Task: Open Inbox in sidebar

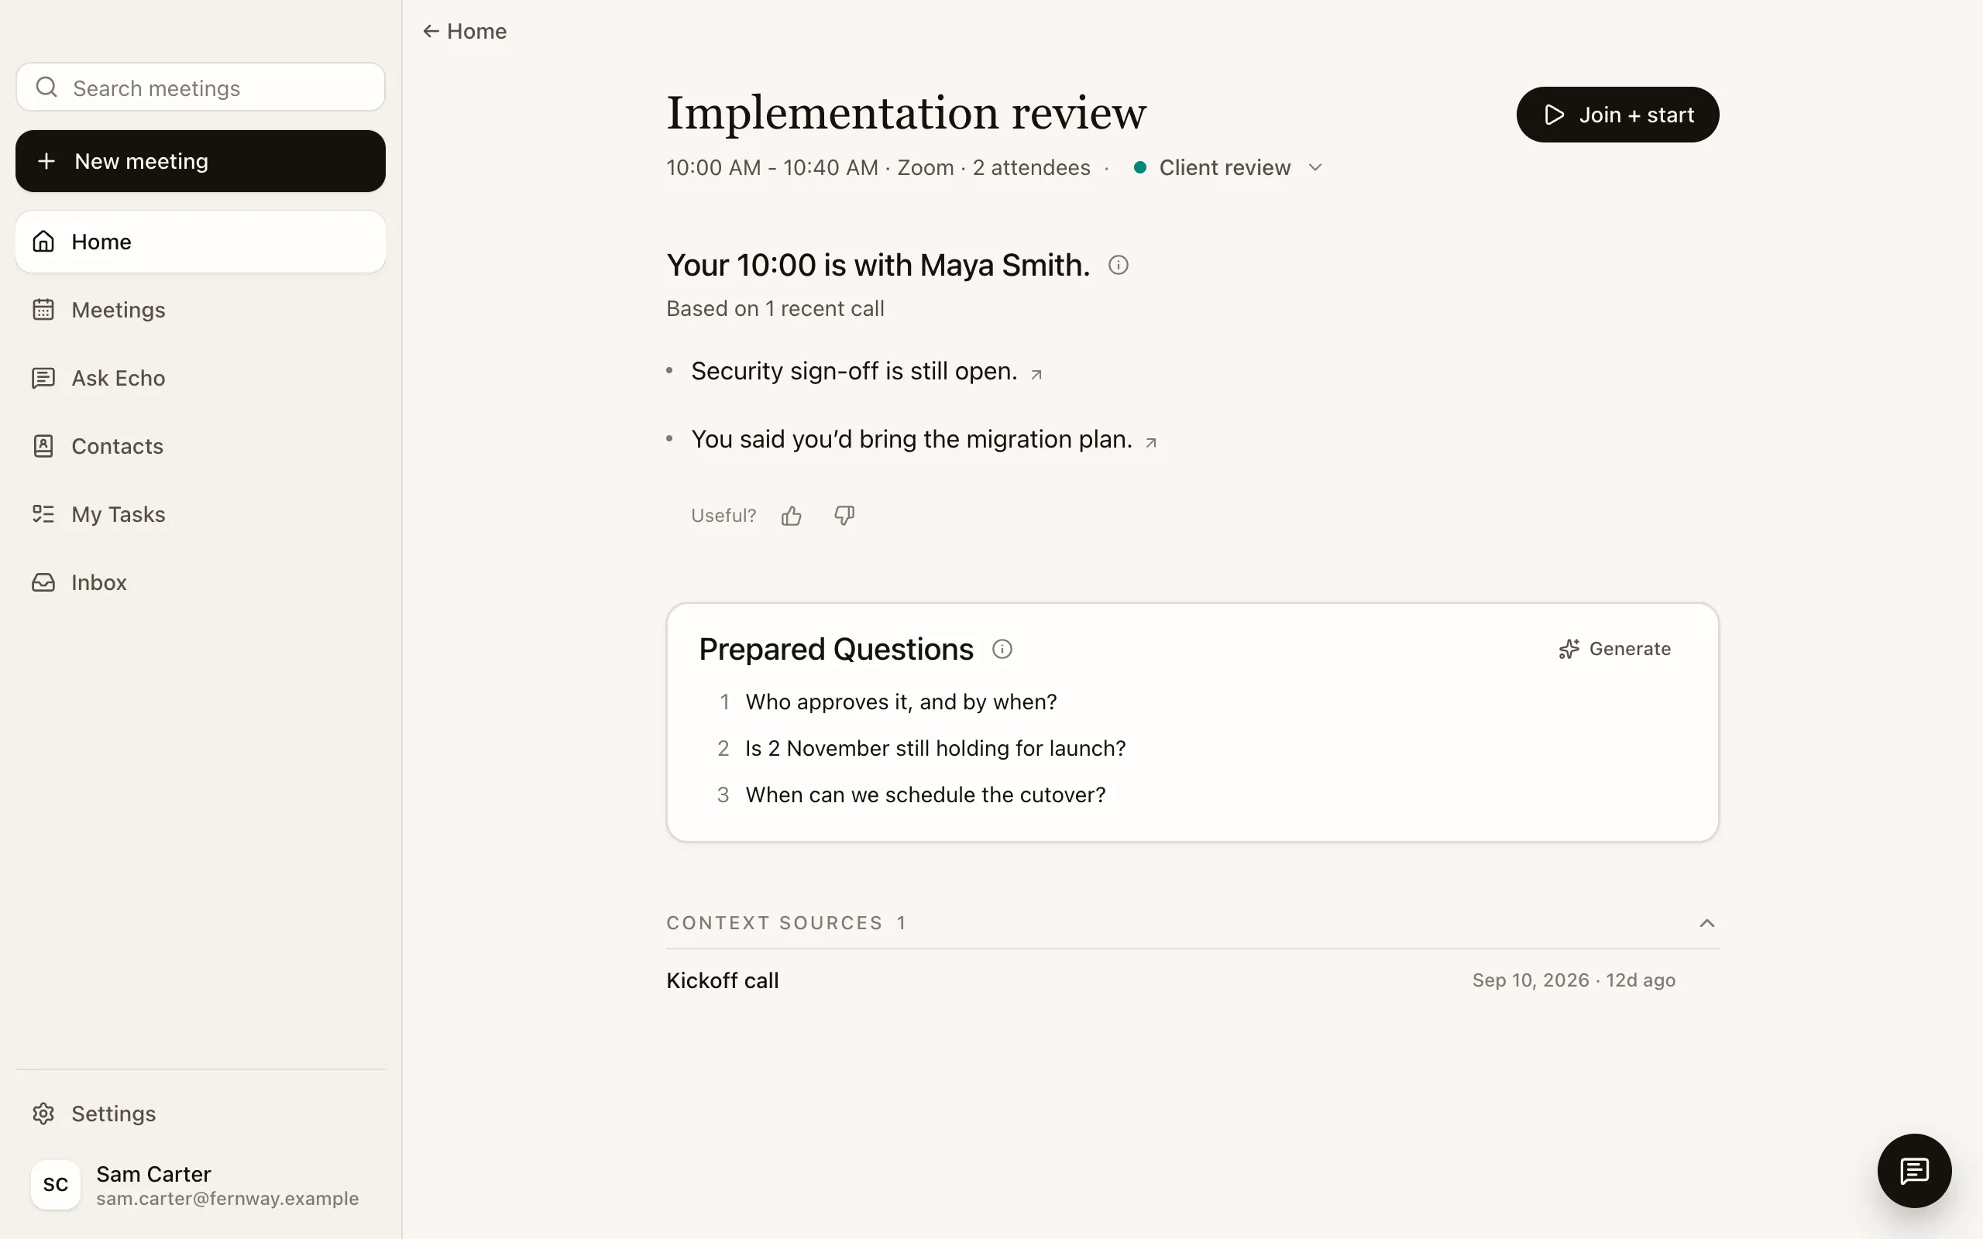Action: [x=200, y=582]
